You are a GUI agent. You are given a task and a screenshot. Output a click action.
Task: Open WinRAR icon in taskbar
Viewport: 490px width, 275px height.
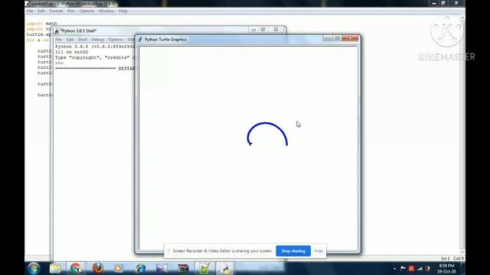183,268
